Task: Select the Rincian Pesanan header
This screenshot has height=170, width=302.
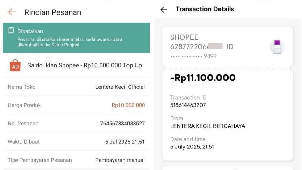Action: pos(53,12)
